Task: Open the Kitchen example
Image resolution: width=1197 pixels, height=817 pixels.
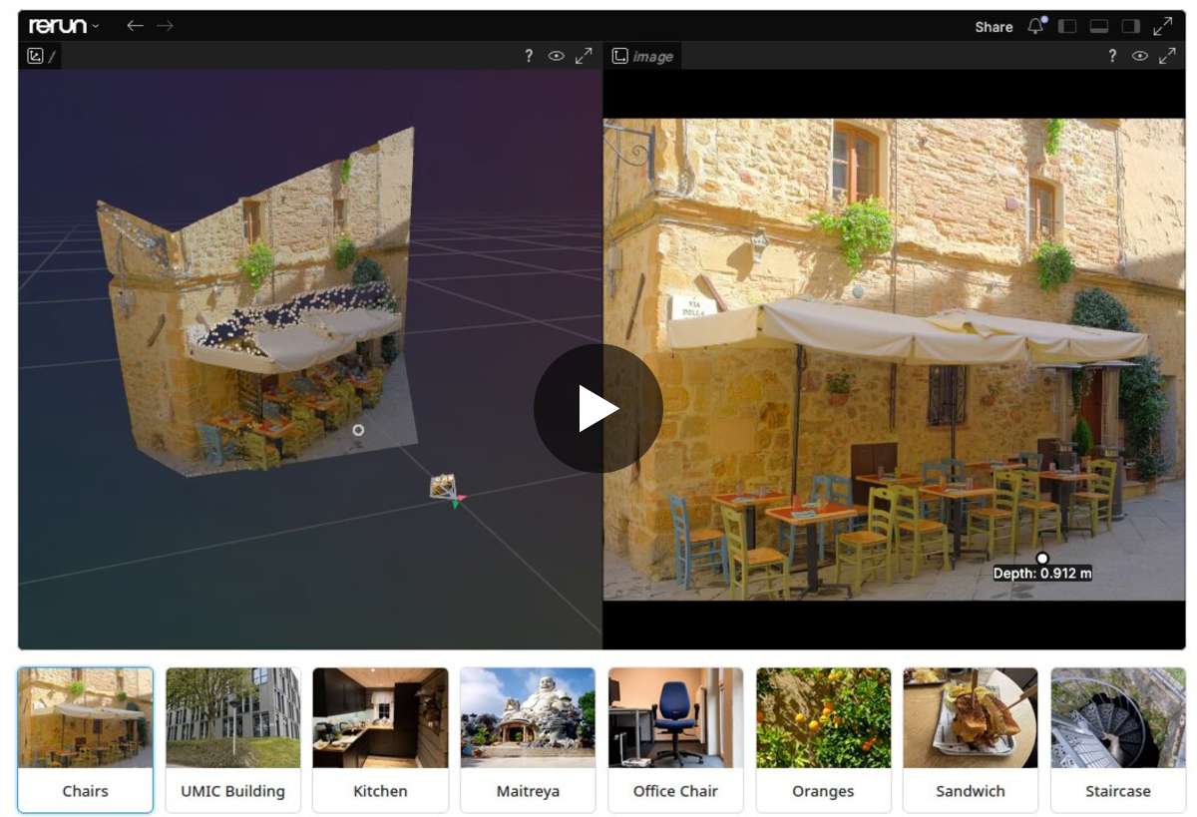Action: pyautogui.click(x=381, y=740)
